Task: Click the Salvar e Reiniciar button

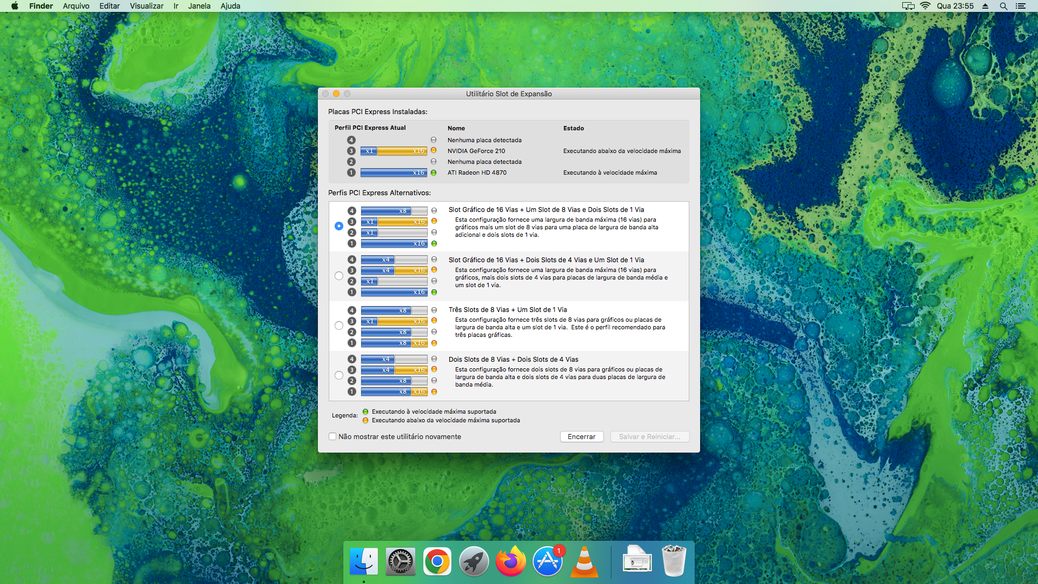Action: tap(649, 436)
